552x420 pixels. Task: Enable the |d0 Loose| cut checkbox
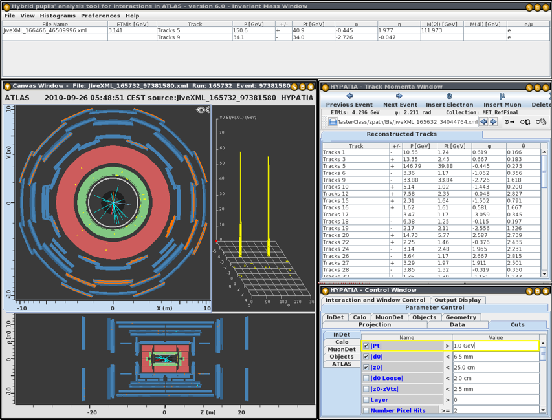pos(366,378)
